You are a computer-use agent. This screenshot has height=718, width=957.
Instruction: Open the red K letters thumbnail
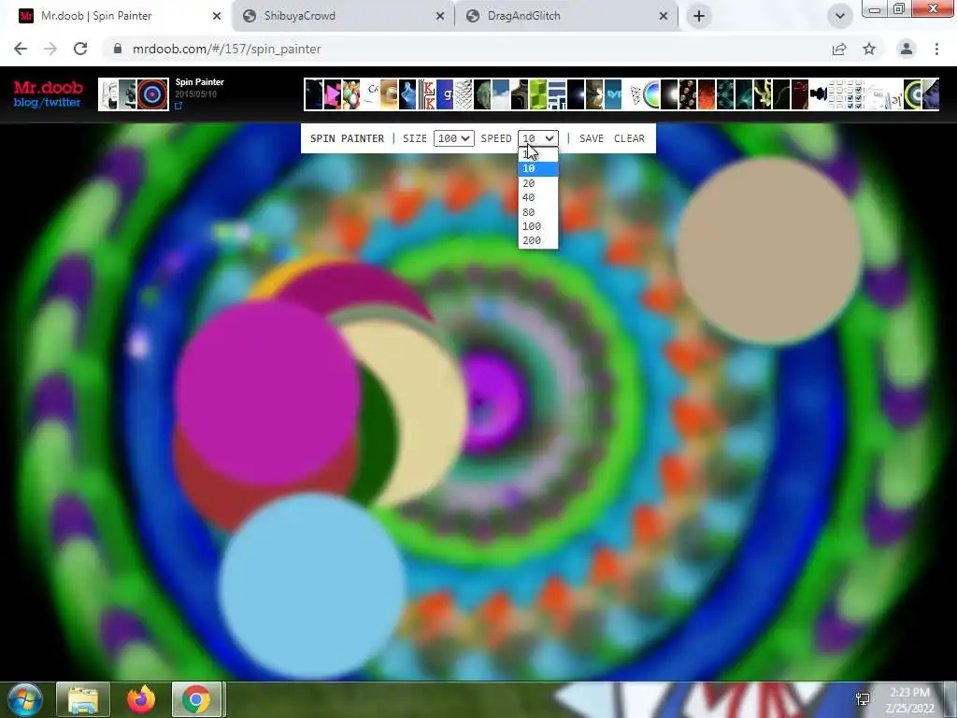point(426,94)
